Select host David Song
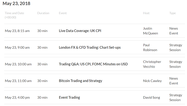 [x=152, y=98]
